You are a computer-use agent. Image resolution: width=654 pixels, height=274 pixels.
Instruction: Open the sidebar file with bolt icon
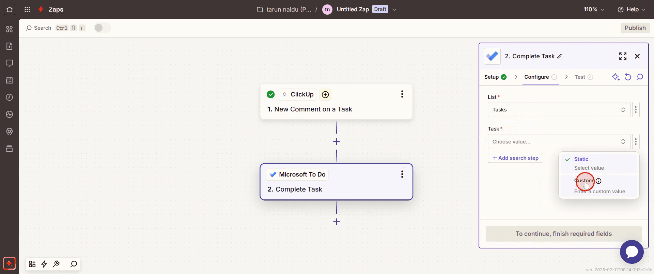click(10, 46)
